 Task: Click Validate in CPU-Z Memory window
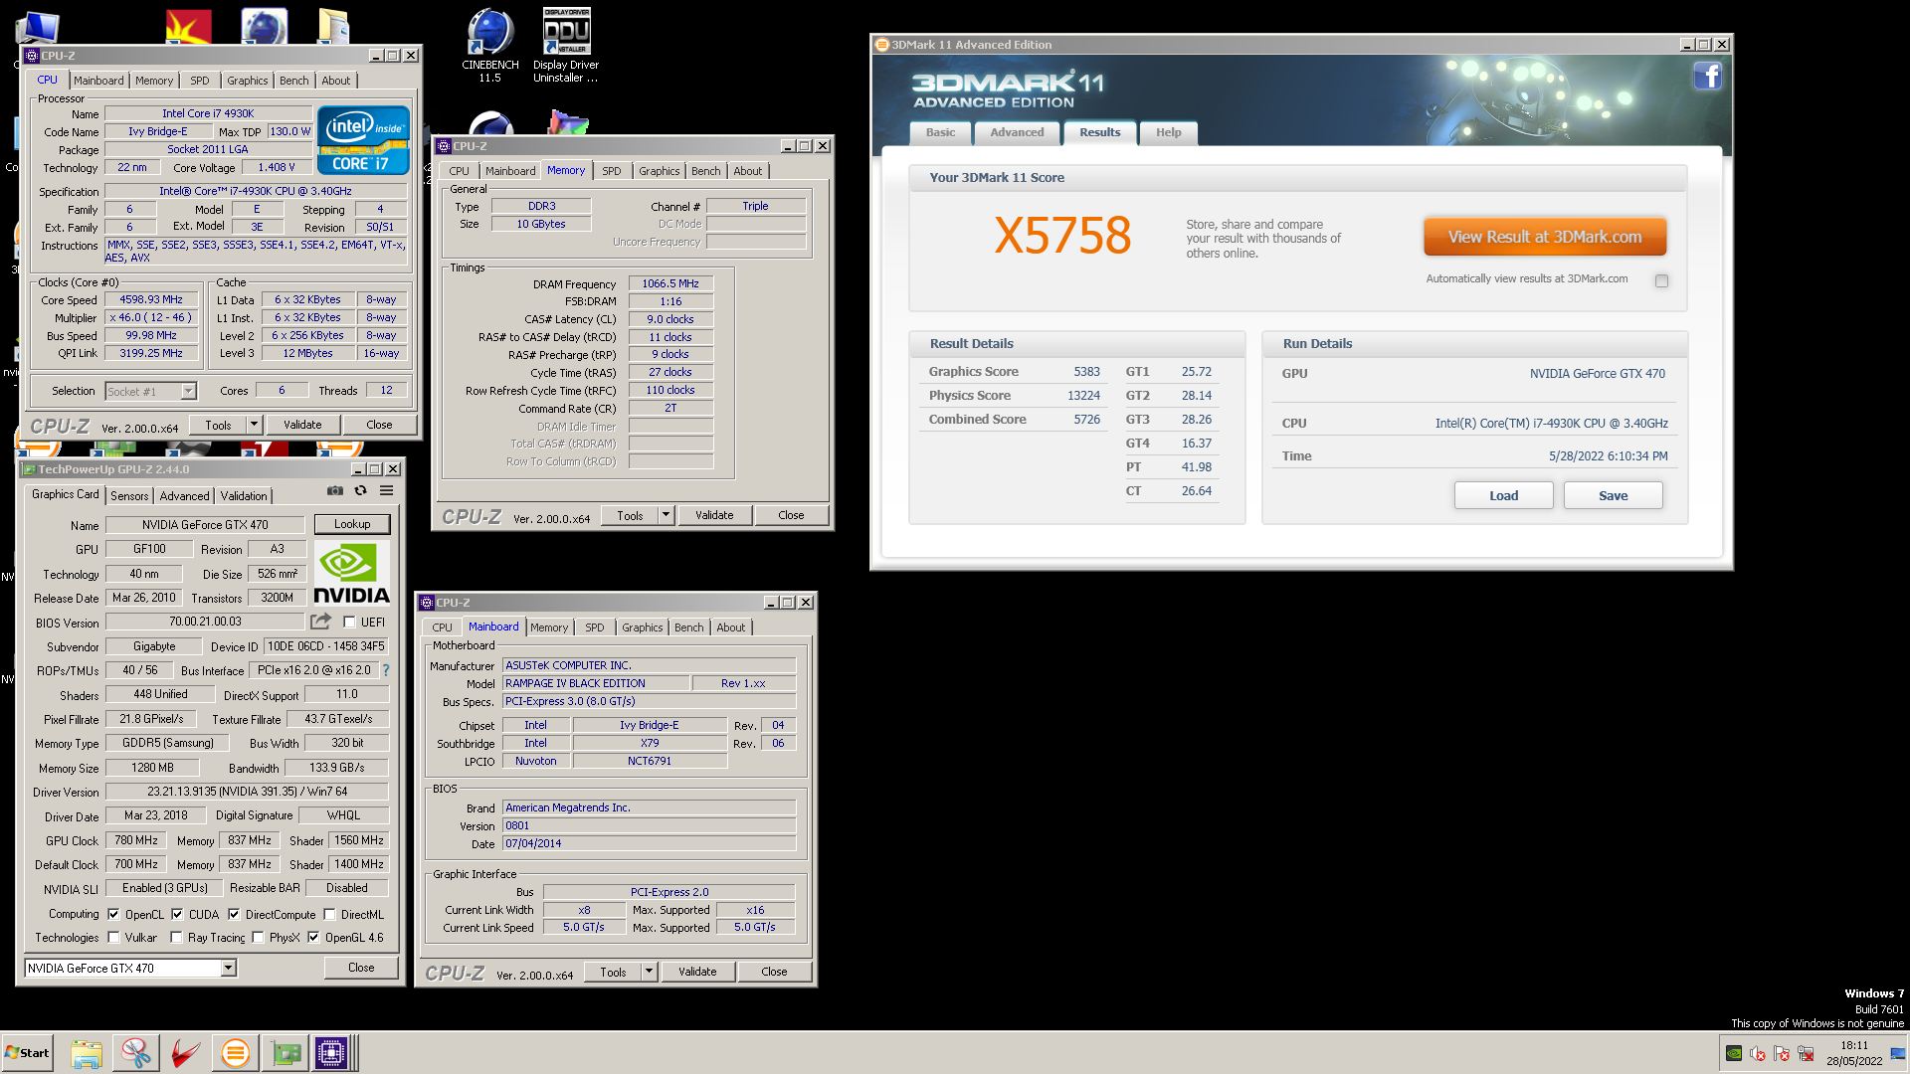tap(714, 515)
